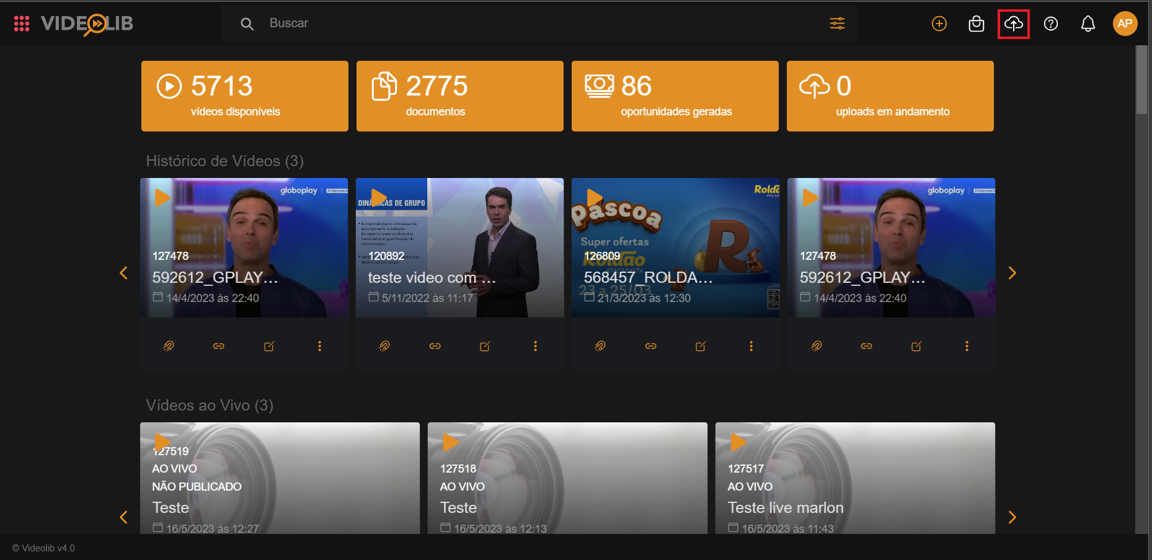
Task: Play live video 127518
Action: [451, 442]
